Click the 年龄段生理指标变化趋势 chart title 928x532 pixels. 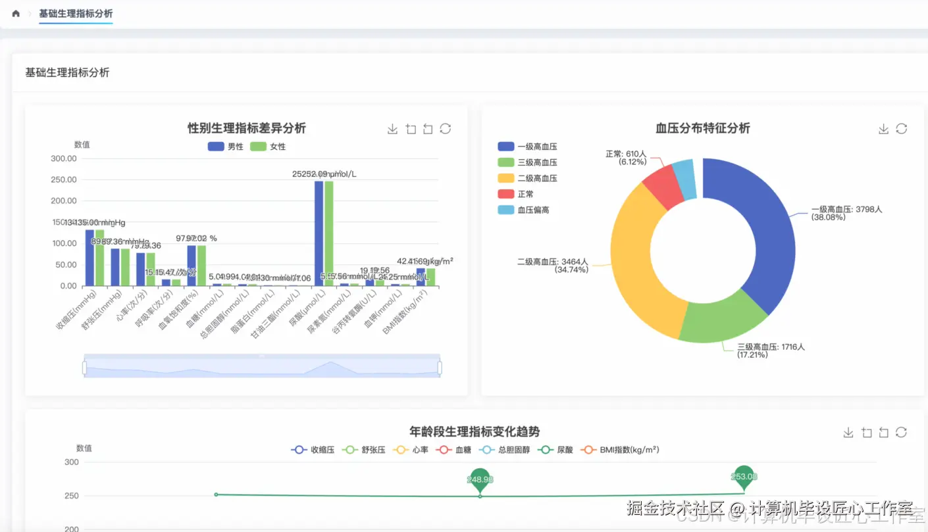coord(475,431)
